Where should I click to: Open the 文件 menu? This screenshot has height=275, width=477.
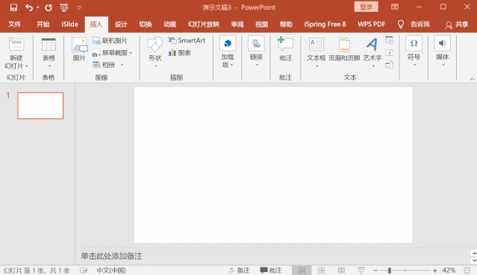coord(14,25)
